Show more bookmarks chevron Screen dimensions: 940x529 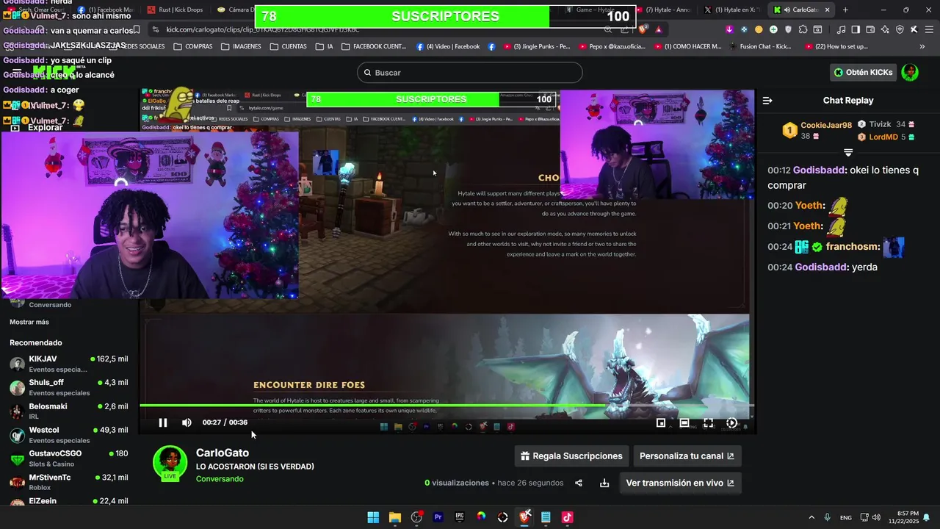[922, 46]
